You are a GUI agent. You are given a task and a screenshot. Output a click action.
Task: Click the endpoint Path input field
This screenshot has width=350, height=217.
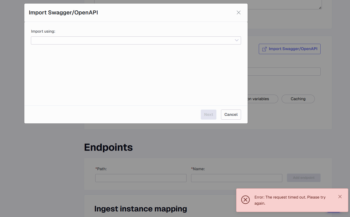coord(141,178)
